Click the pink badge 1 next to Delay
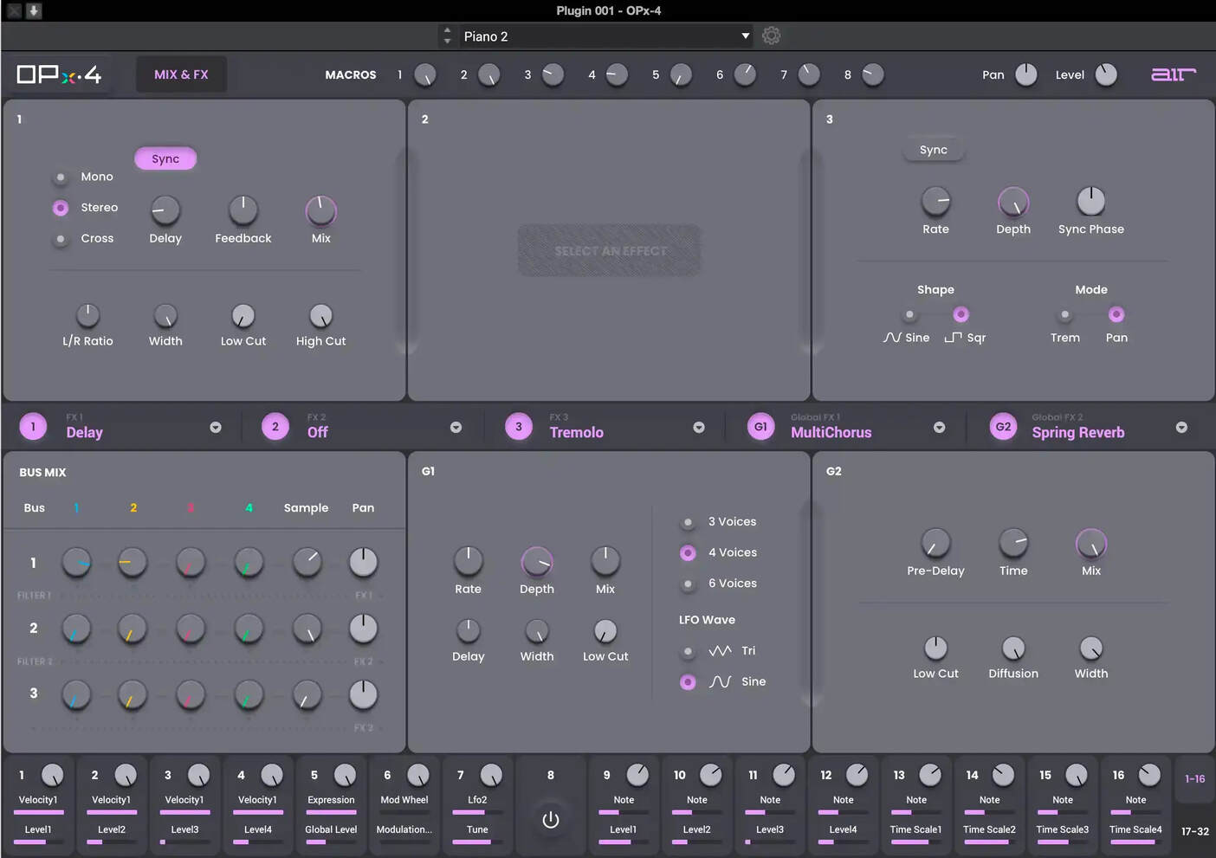The height and width of the screenshot is (858, 1216). pos(32,426)
